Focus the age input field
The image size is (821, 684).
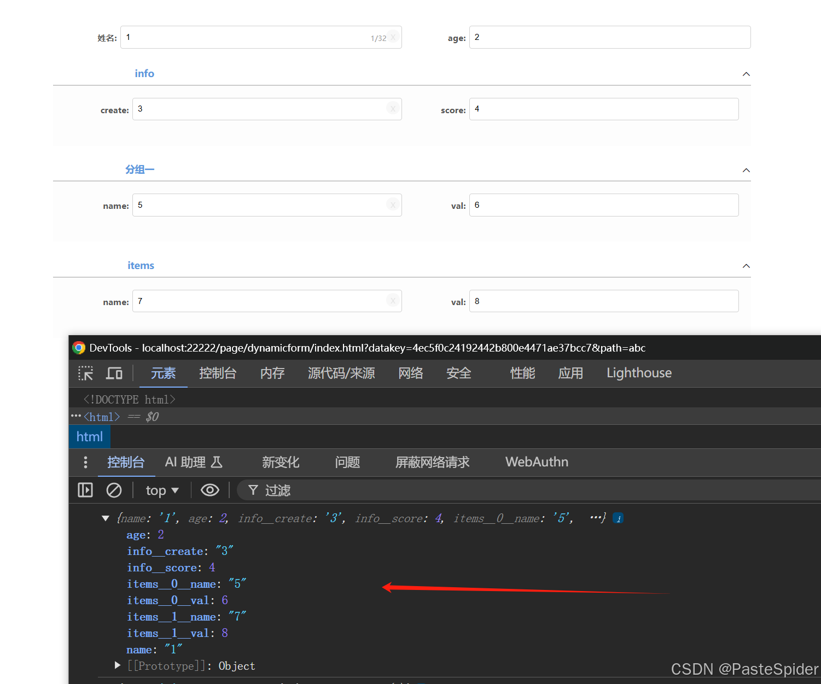coord(610,37)
